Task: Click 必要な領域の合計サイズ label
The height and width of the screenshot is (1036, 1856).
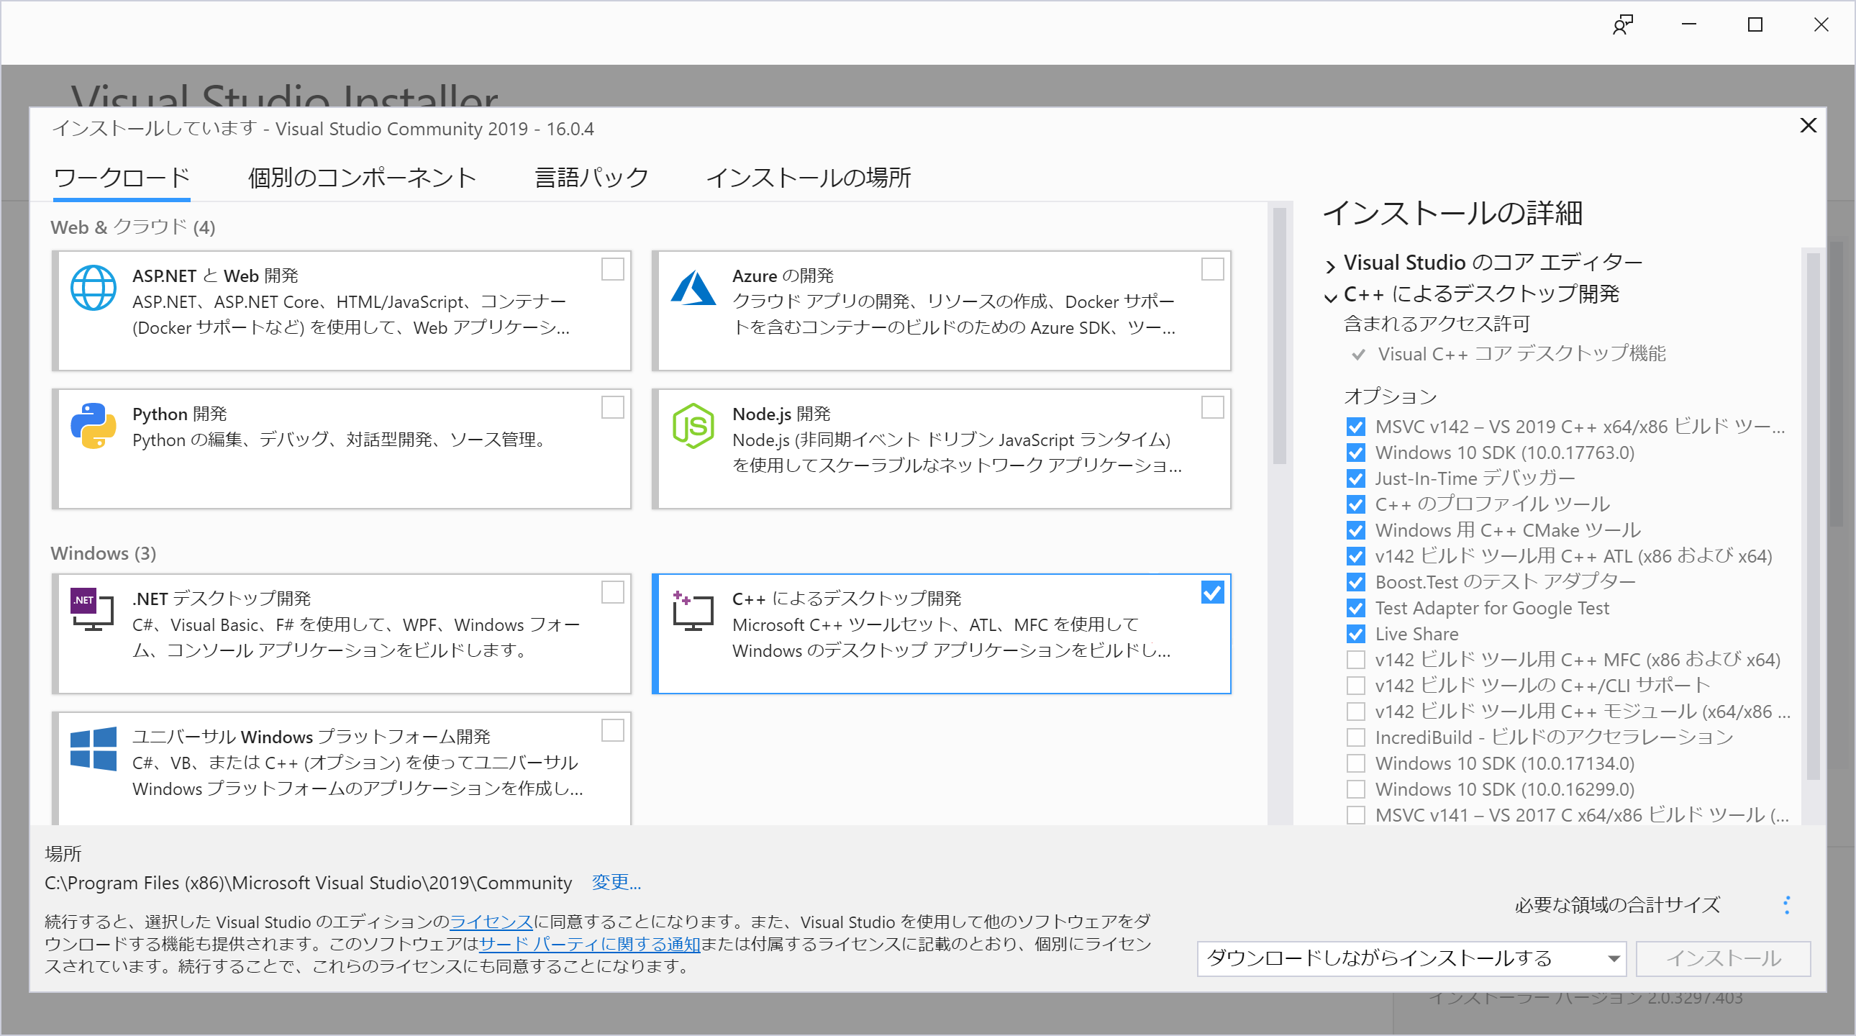Action: pyautogui.click(x=1616, y=905)
